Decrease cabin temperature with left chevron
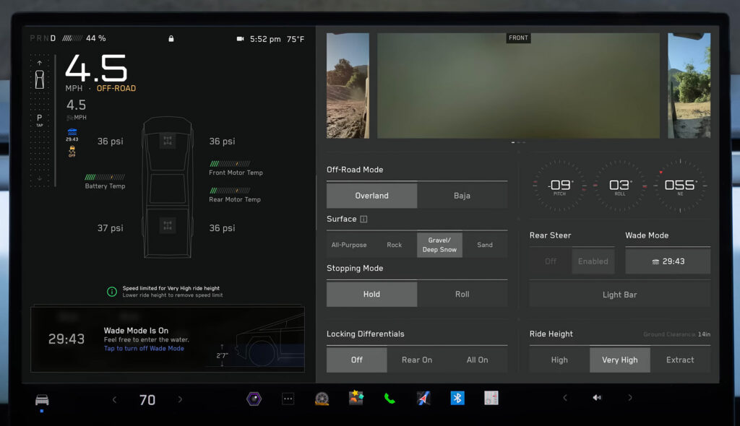 coord(114,399)
